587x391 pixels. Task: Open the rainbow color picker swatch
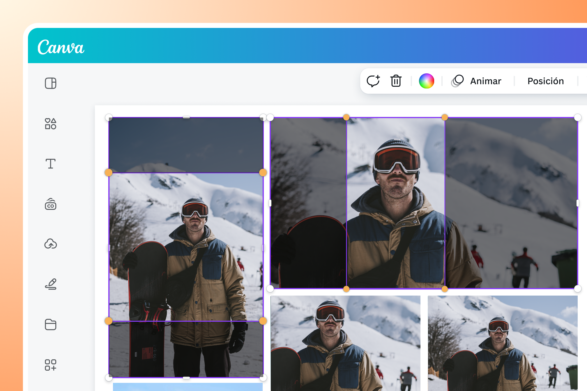[427, 81]
